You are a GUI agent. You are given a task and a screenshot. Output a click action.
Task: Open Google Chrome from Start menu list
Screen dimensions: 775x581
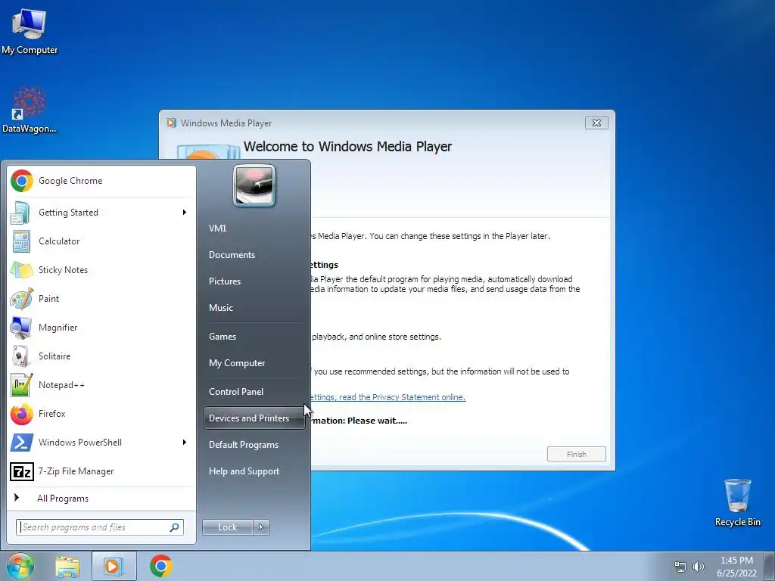click(101, 181)
